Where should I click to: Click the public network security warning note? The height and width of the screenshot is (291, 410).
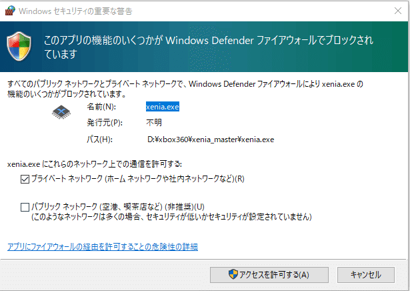tap(171, 217)
